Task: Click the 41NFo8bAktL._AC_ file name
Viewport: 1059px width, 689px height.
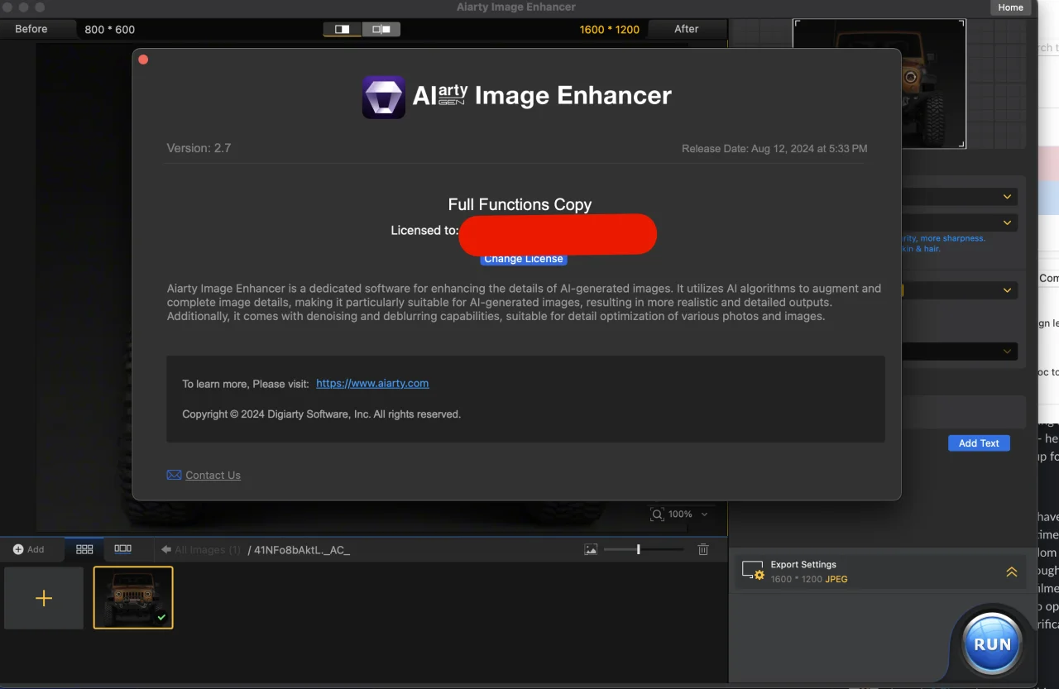Action: pos(302,550)
